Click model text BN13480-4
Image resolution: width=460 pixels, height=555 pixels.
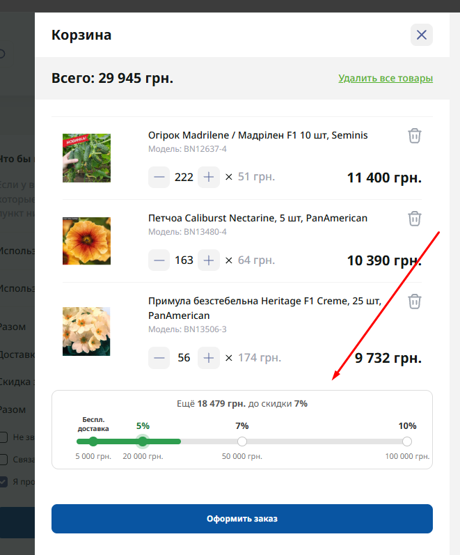coord(205,232)
